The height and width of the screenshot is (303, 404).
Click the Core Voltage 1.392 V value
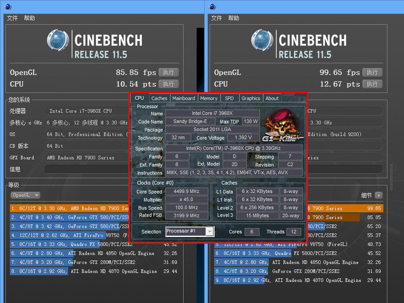(x=243, y=138)
